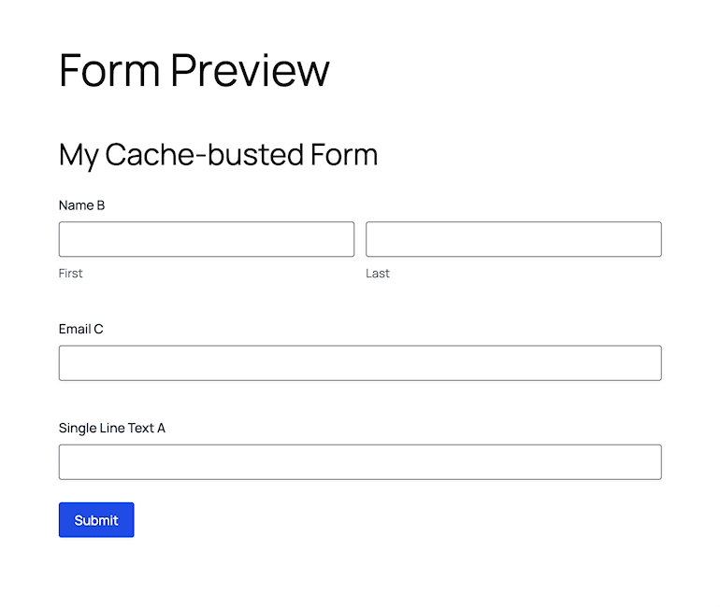Click the First sub-label text
Viewport: 720px width, 607px height.
pos(70,274)
